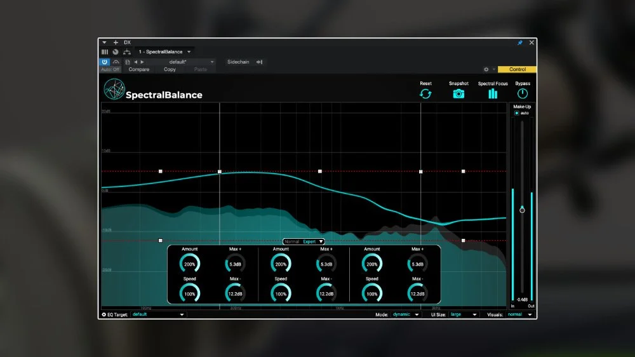635x357 pixels.
Task: Click the Copy button
Action: [170, 70]
